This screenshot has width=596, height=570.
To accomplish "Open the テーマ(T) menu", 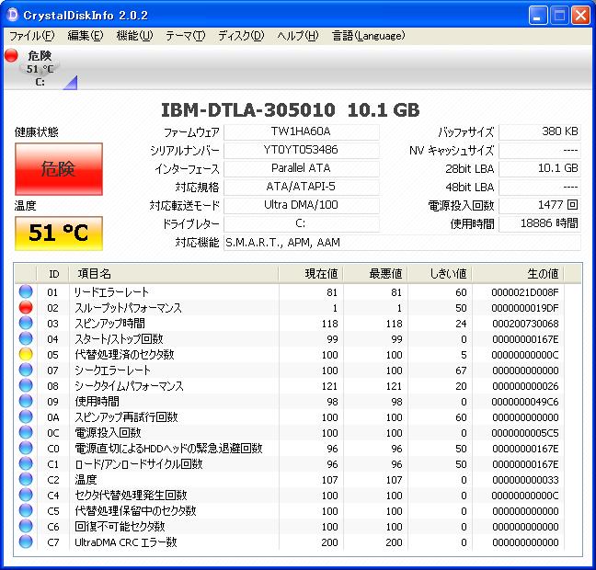I will point(186,36).
